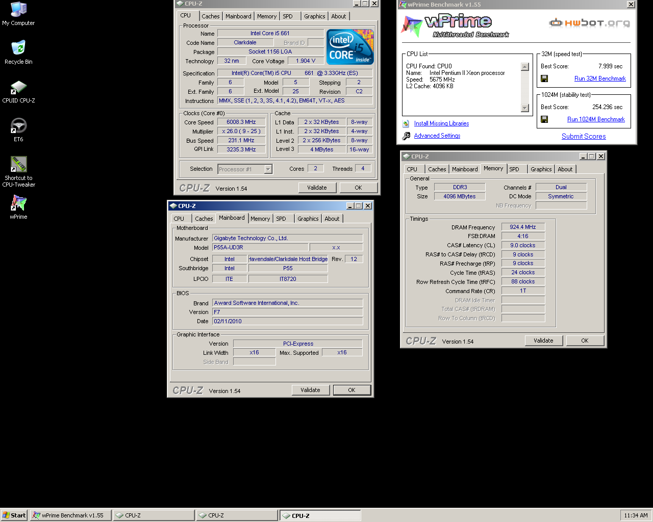Click Validate in the Mainboard window
Screen dimensions: 653x522
click(x=310, y=390)
